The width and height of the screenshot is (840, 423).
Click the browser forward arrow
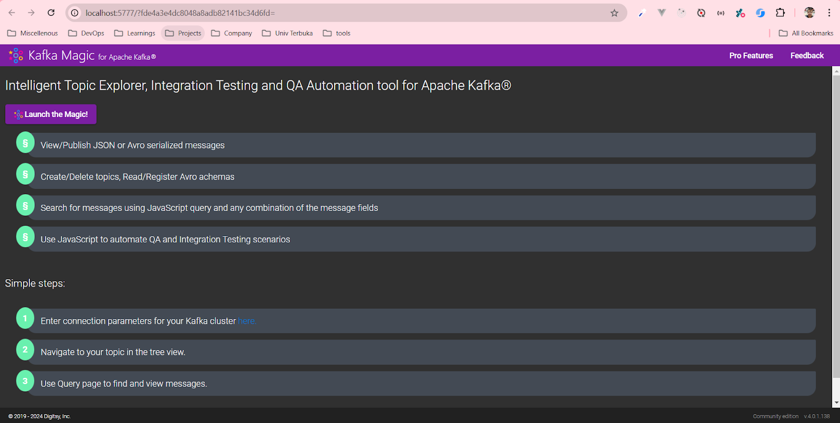click(x=31, y=13)
